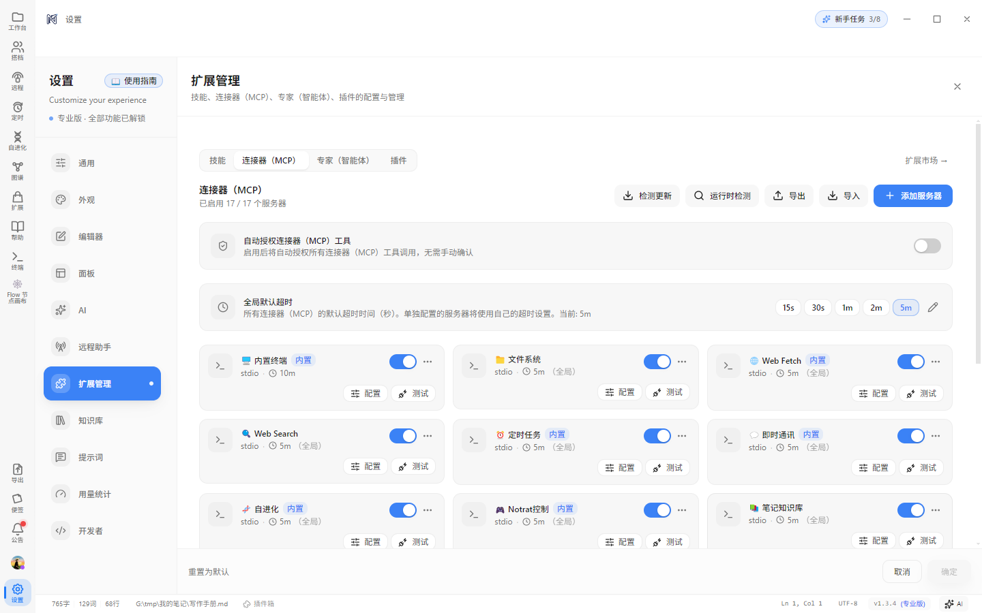Open the more menu for 内置终端
Viewport: 982px width, 613px height.
428,362
